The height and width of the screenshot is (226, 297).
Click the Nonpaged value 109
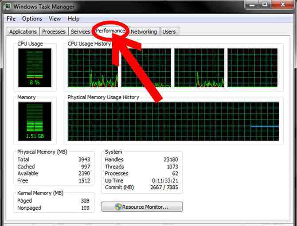(x=85, y=208)
